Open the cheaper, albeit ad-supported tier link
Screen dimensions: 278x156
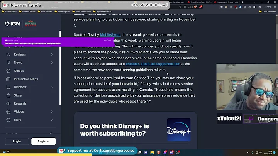[153, 64]
